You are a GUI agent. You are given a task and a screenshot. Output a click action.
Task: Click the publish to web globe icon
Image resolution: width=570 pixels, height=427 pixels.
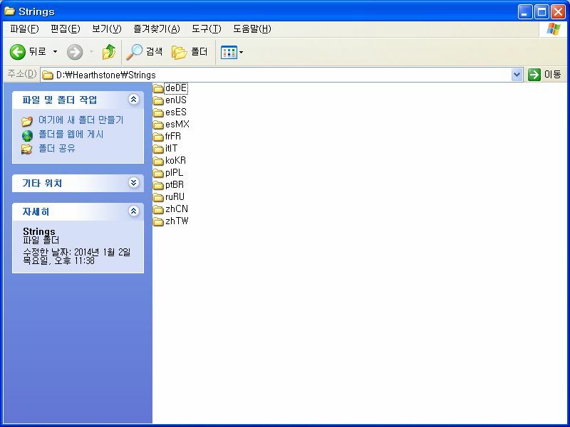(x=27, y=135)
